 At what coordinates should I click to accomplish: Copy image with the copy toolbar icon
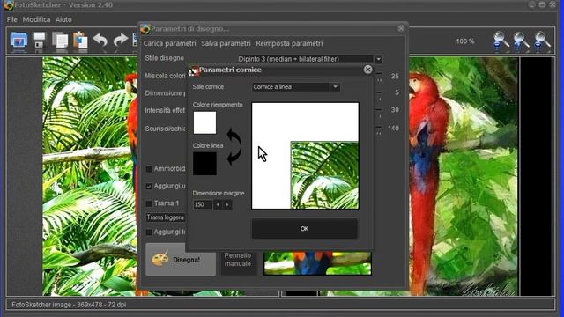coord(60,41)
